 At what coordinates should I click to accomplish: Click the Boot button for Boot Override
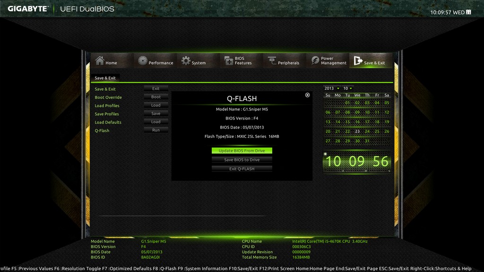tap(156, 97)
